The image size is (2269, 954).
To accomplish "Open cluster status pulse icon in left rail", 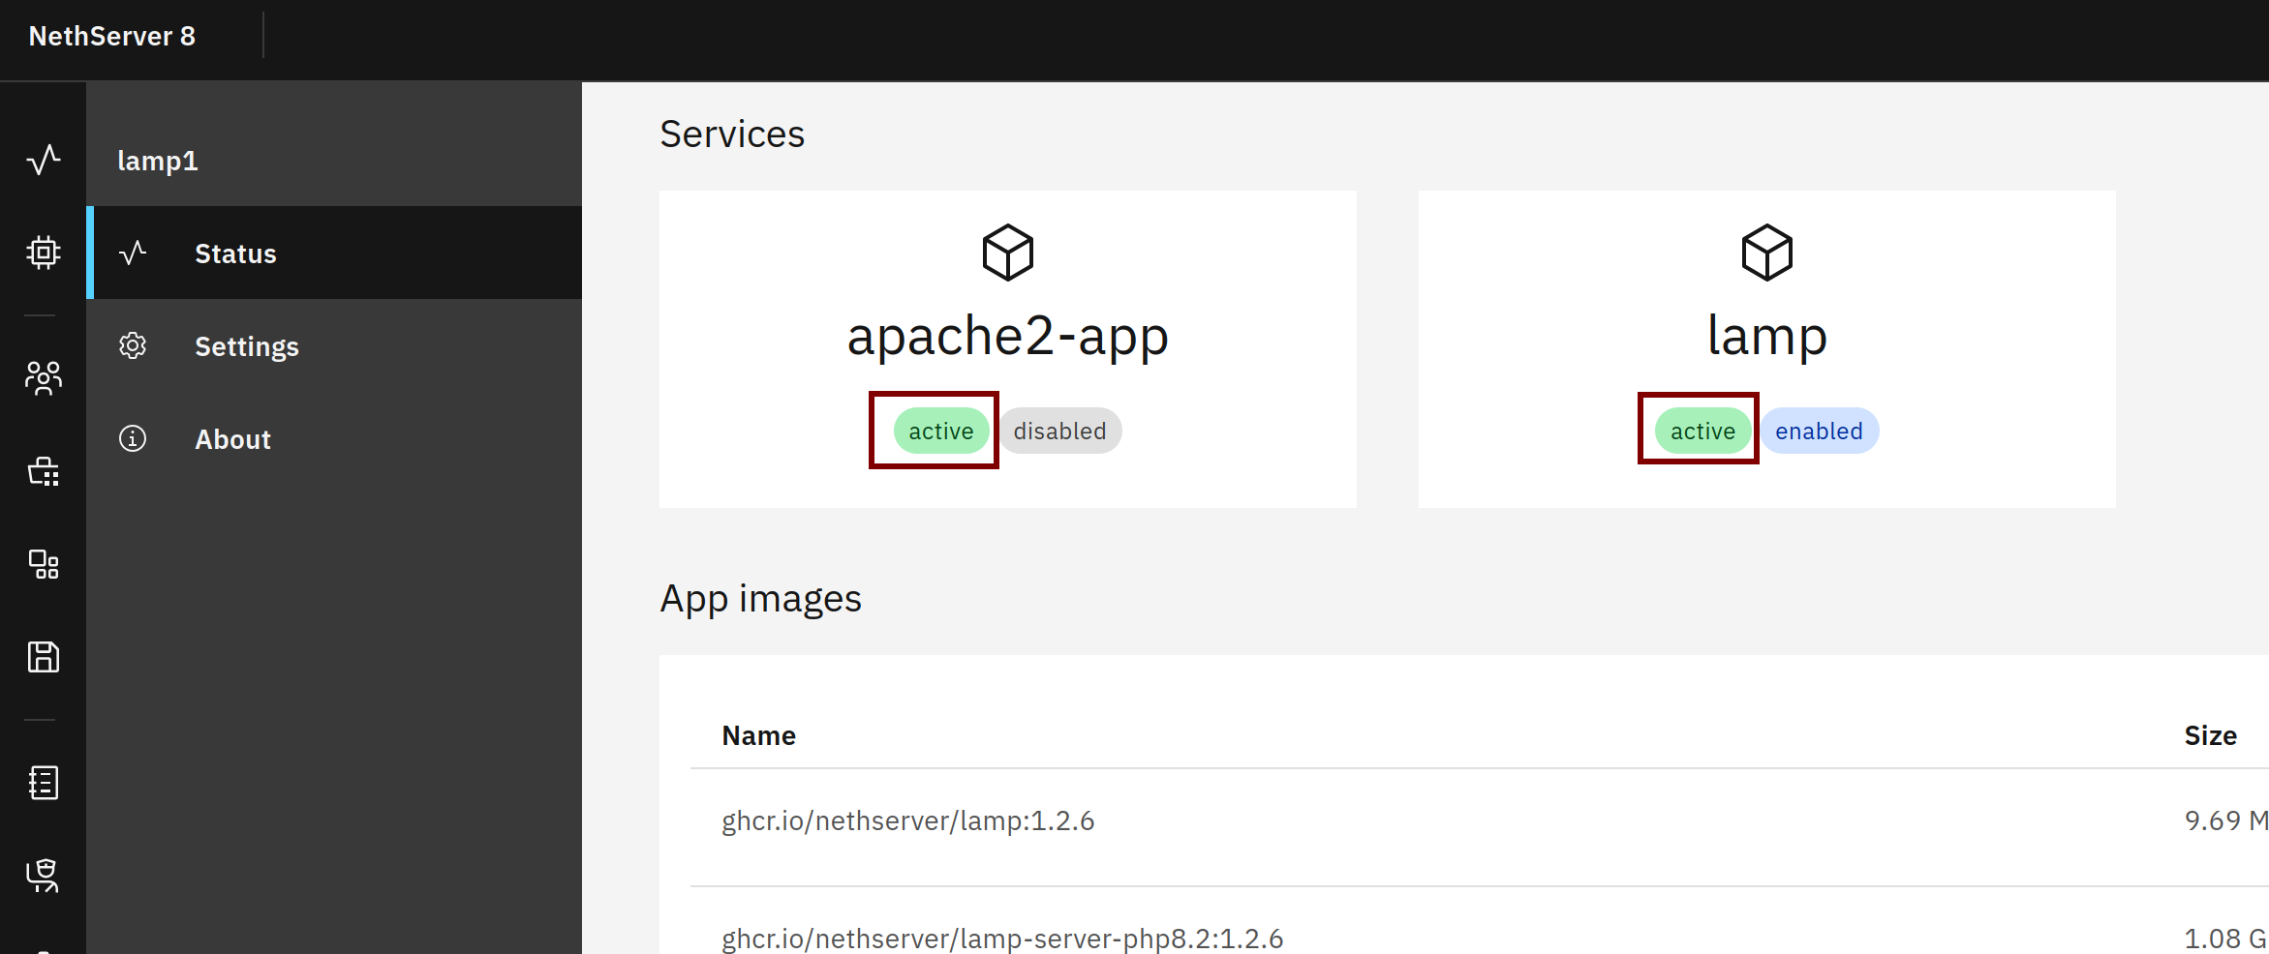I will coord(43,160).
